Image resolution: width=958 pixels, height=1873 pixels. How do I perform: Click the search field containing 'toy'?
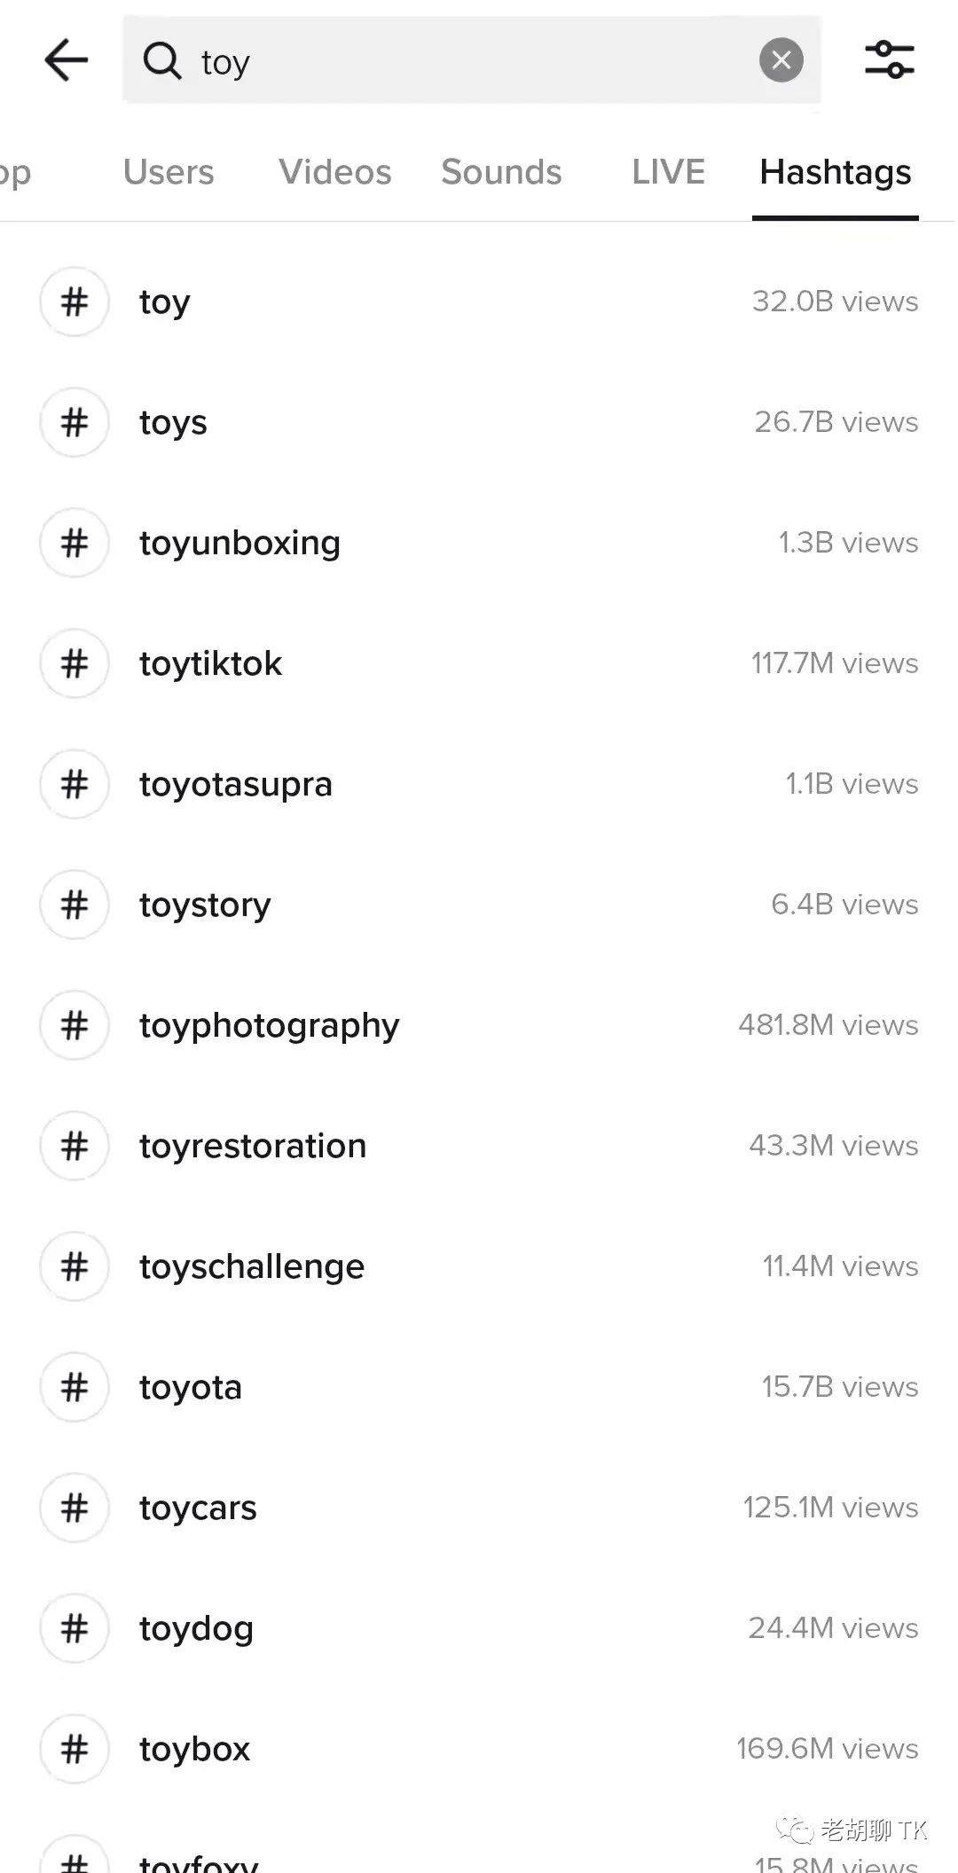(470, 61)
